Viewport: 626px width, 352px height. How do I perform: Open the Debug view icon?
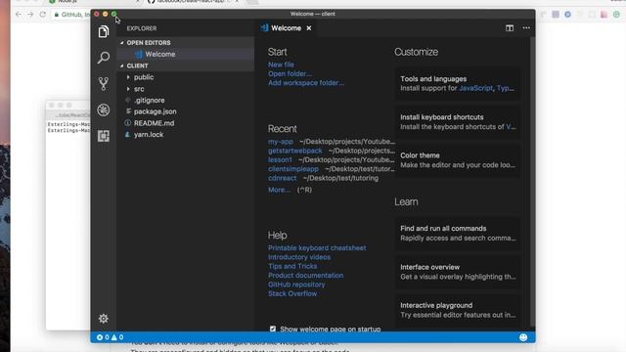[x=104, y=110]
